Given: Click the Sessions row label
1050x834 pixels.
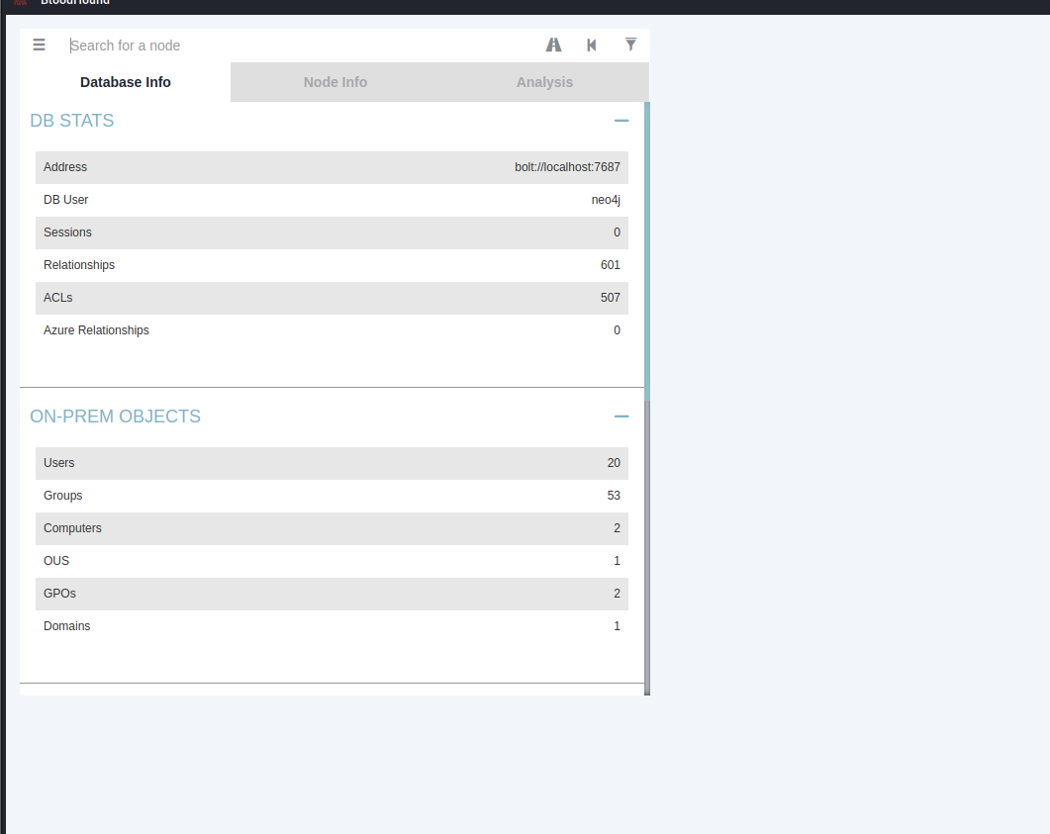Looking at the screenshot, I should coord(67,232).
